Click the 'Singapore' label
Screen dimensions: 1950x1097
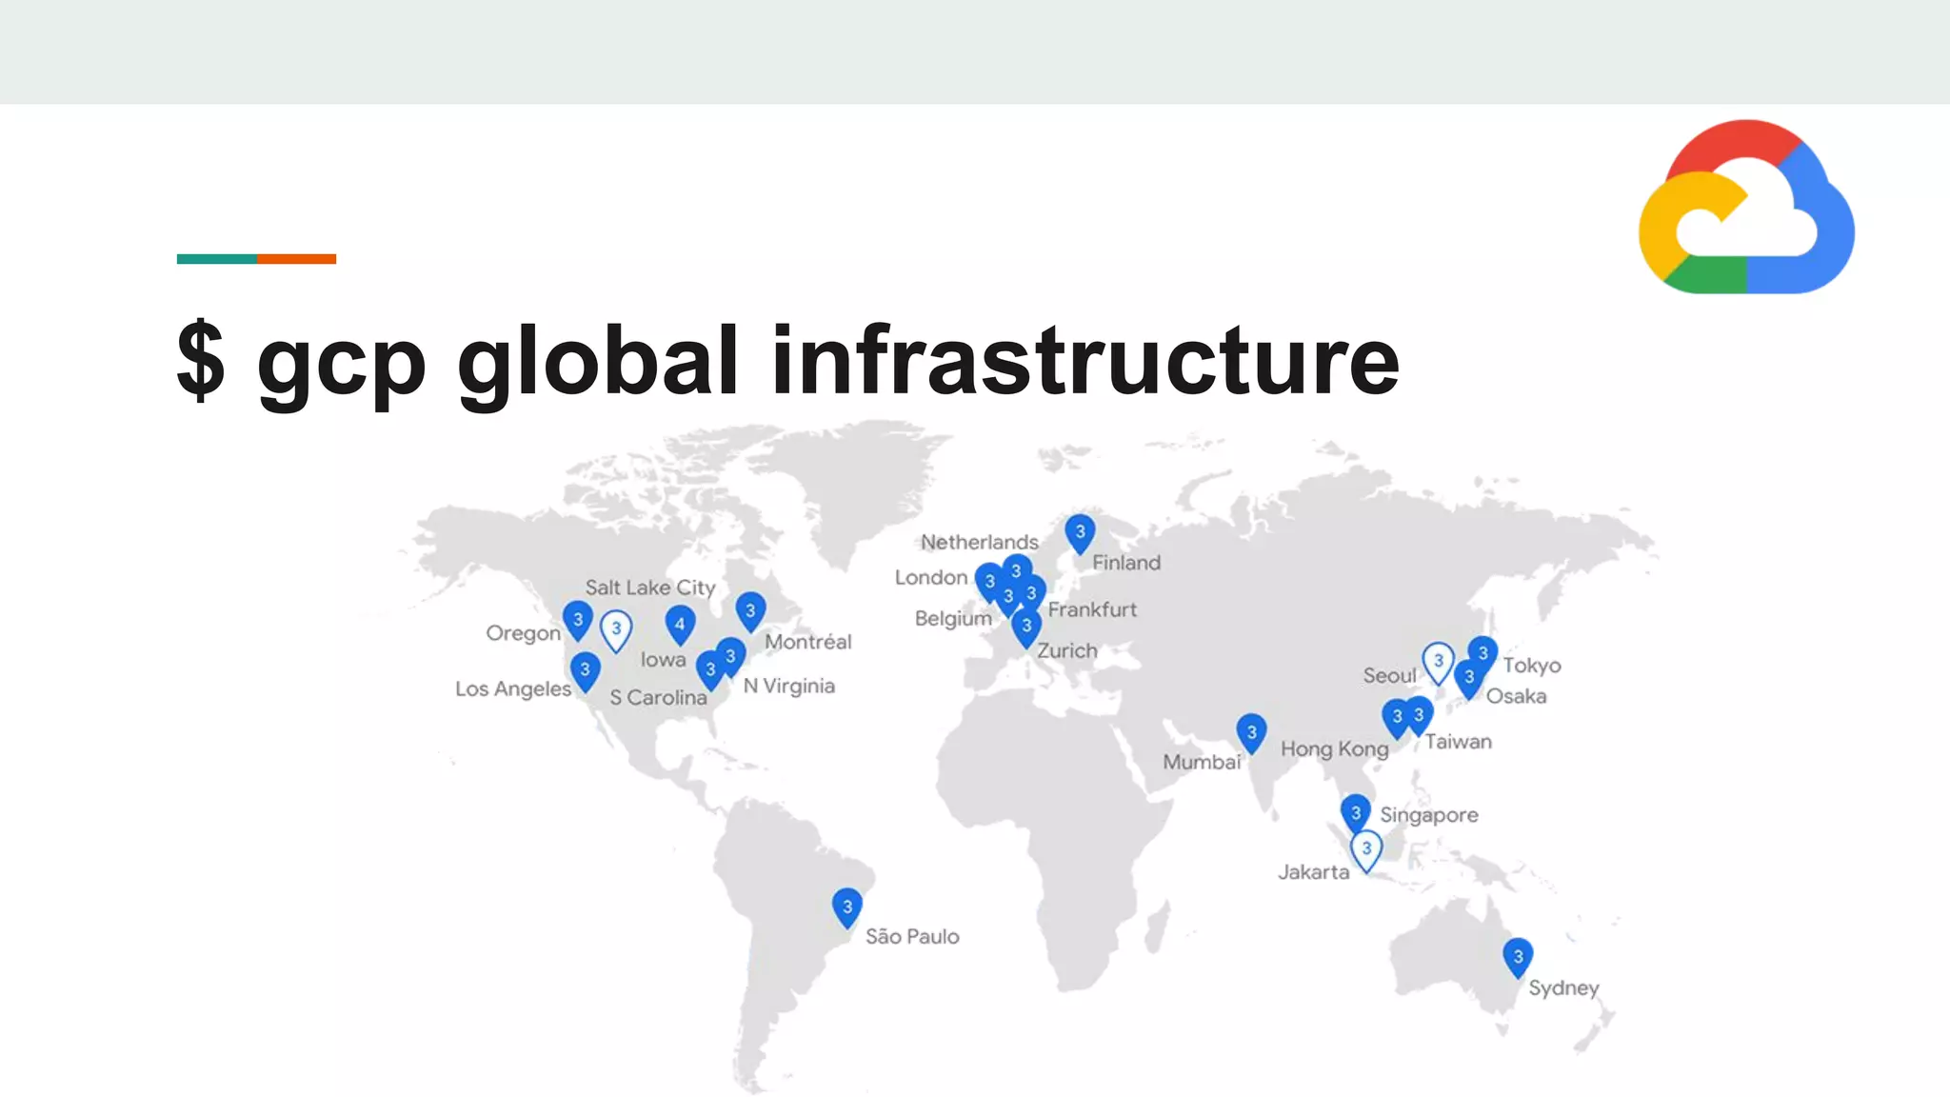tap(1429, 816)
